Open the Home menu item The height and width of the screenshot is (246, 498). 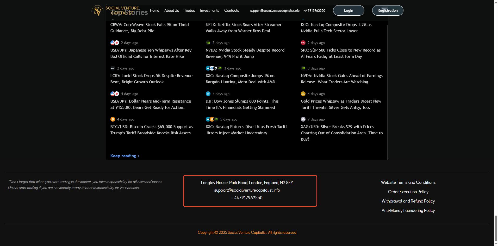(154, 10)
